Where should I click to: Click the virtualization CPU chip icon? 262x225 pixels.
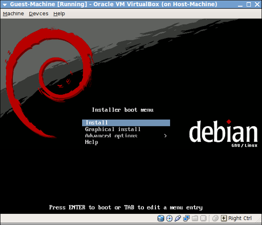[x=203, y=218]
